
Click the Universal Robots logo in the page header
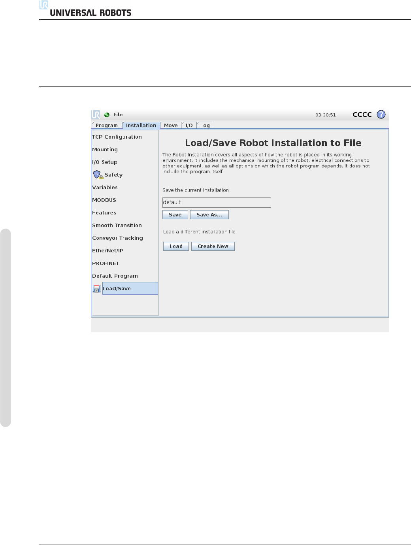[85, 9]
